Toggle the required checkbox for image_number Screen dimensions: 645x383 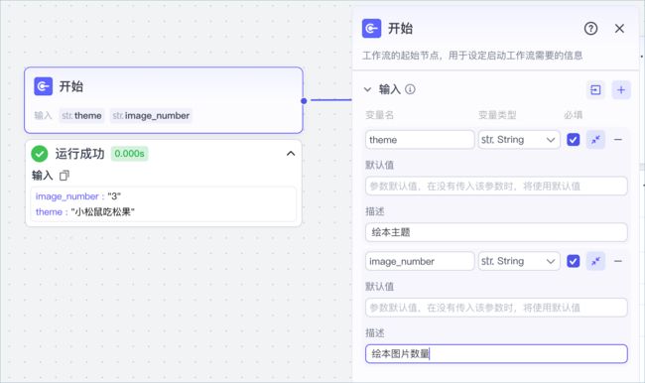[x=573, y=261]
